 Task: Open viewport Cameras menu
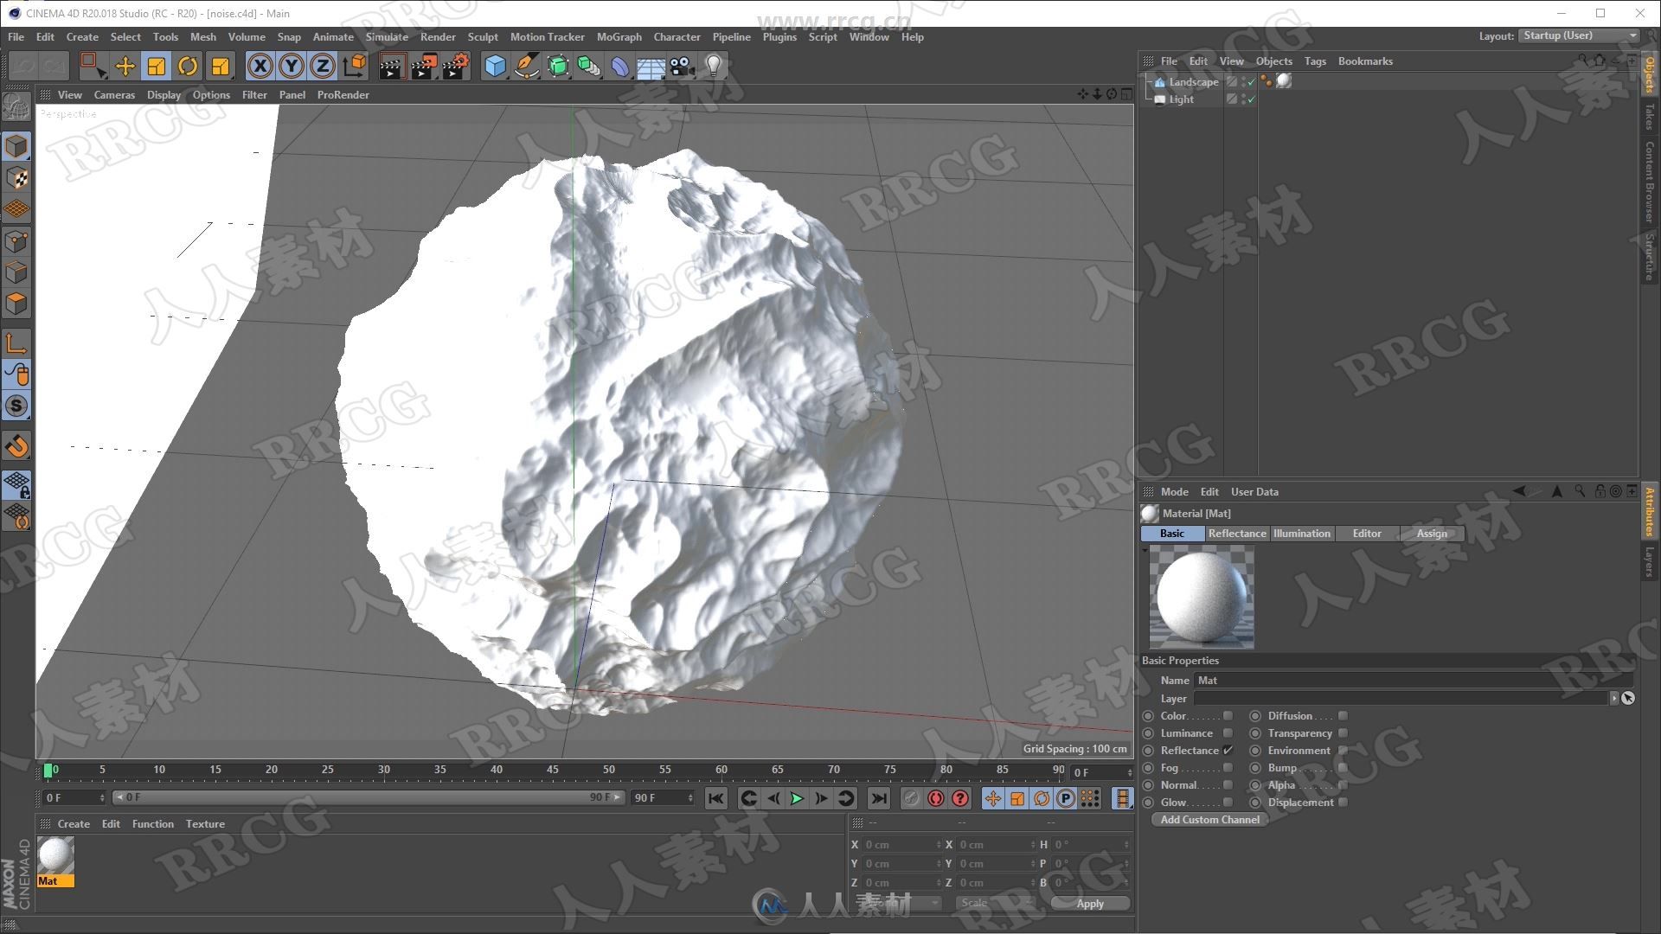coord(114,95)
